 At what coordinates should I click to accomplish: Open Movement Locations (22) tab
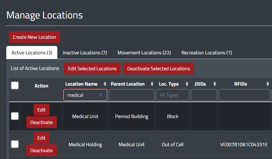[144, 53]
